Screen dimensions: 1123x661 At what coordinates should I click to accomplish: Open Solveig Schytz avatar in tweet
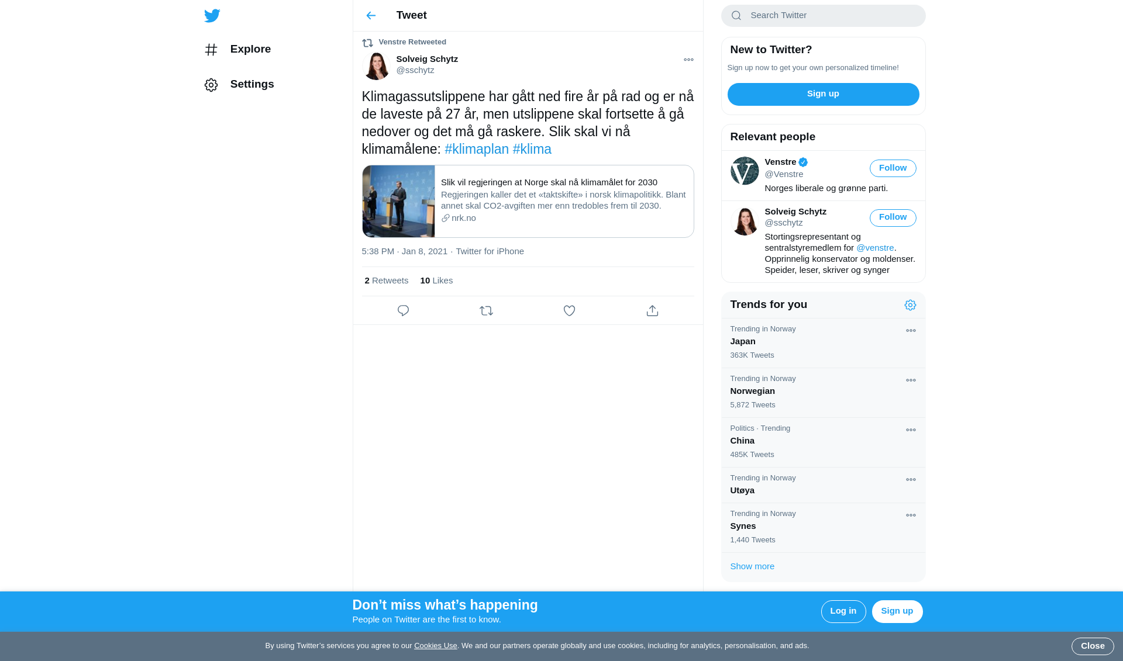376,65
